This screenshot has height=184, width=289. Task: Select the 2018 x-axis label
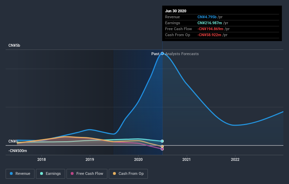click(42, 159)
